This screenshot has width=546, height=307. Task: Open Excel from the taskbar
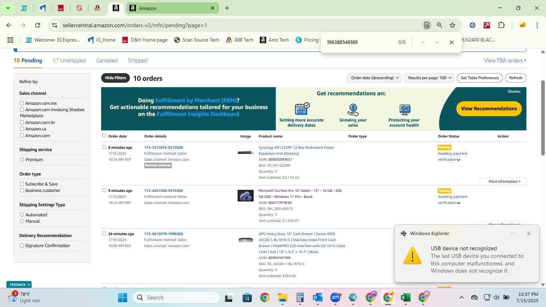pyautogui.click(x=405, y=297)
